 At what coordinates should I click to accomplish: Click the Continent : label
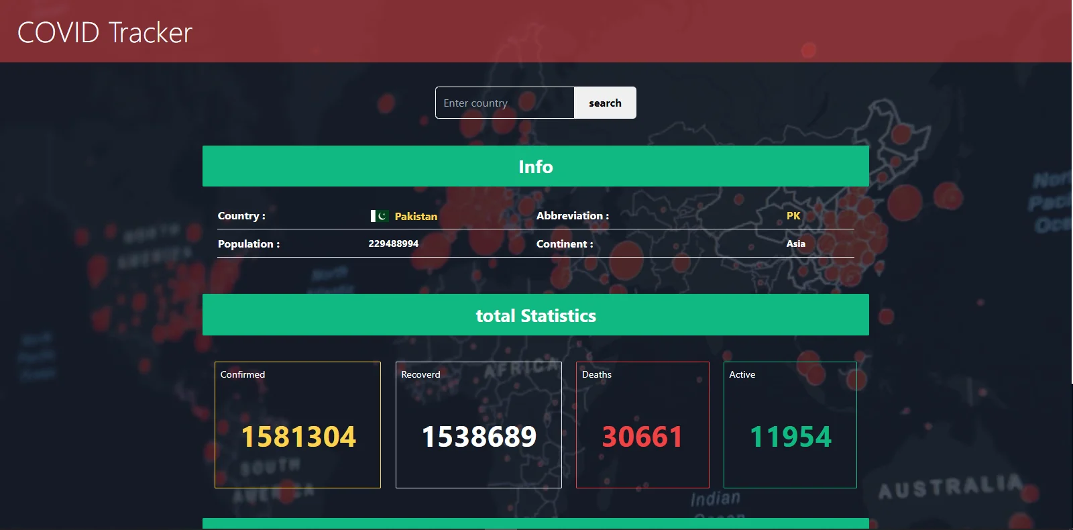coord(565,244)
